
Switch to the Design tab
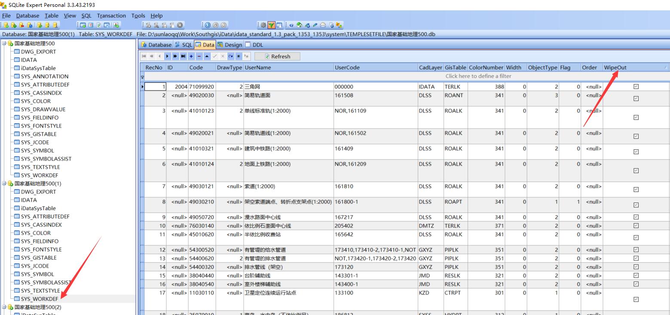pyautogui.click(x=230, y=45)
